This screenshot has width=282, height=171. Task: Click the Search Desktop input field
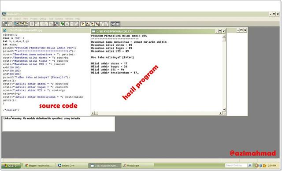click(236, 165)
